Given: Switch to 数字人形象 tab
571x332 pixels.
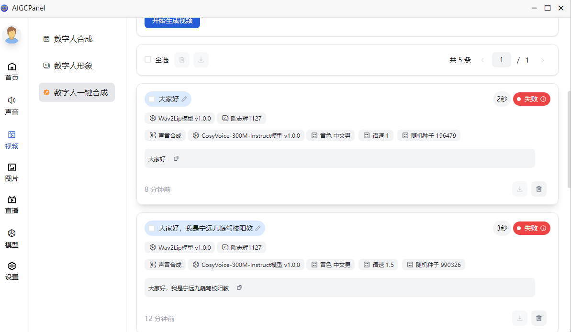Looking at the screenshot, I should pos(73,66).
